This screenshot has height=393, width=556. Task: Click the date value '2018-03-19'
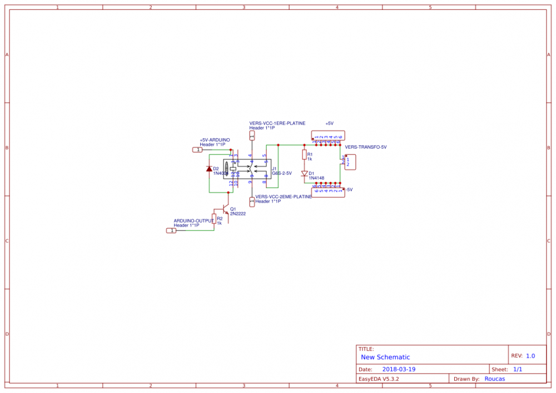pyautogui.click(x=399, y=369)
